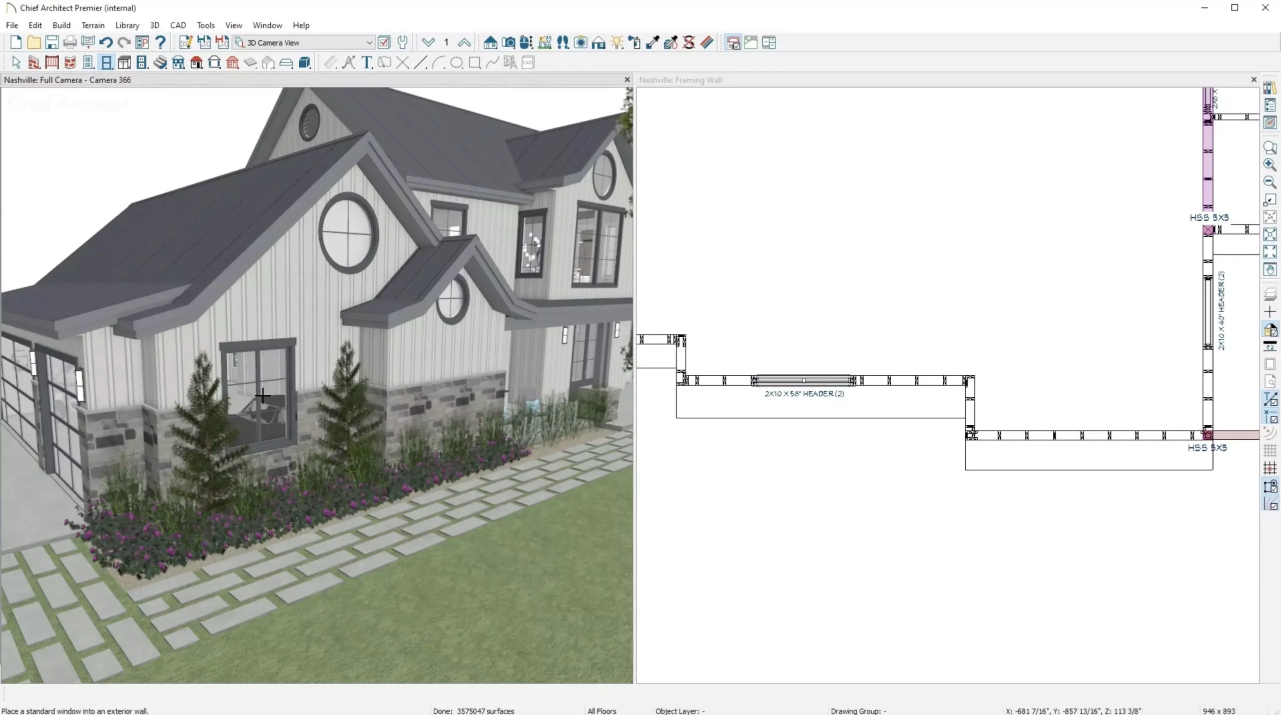Click the 2X10 X 58" HEADER (2) label

click(804, 394)
